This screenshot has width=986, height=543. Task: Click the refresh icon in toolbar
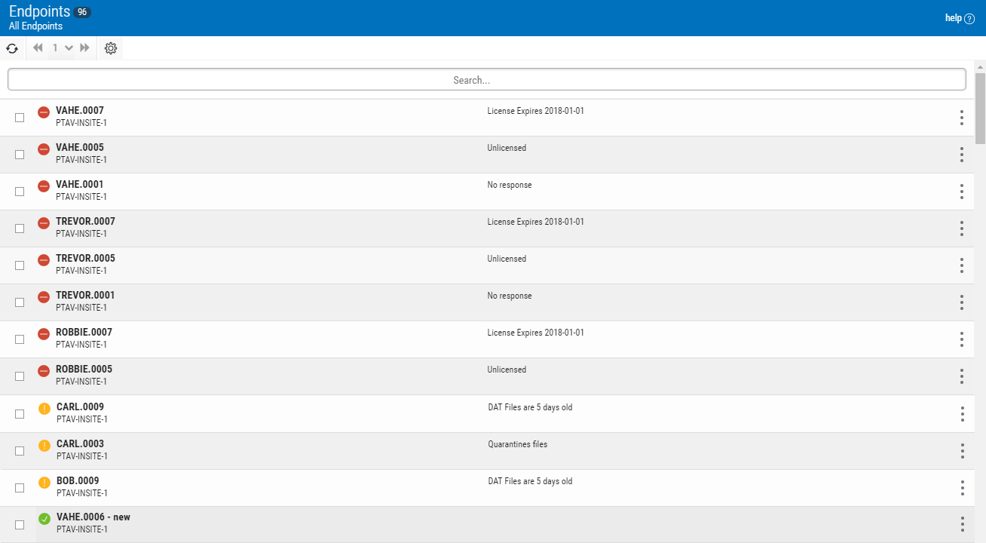click(12, 48)
